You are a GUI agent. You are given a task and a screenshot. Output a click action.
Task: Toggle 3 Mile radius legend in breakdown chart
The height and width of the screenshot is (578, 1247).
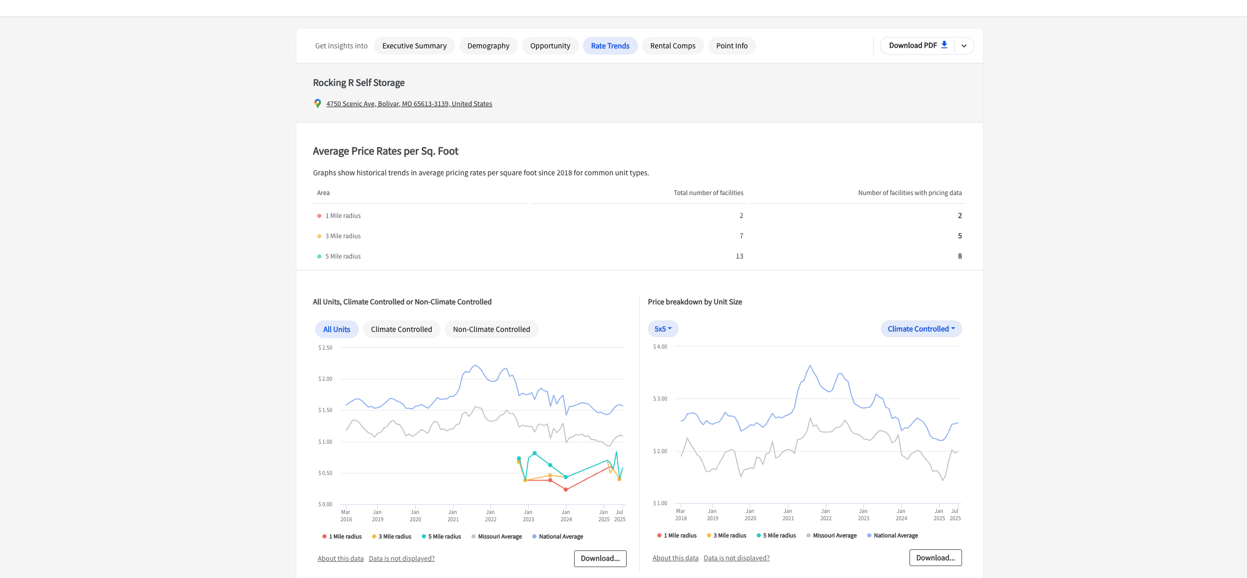coord(726,535)
